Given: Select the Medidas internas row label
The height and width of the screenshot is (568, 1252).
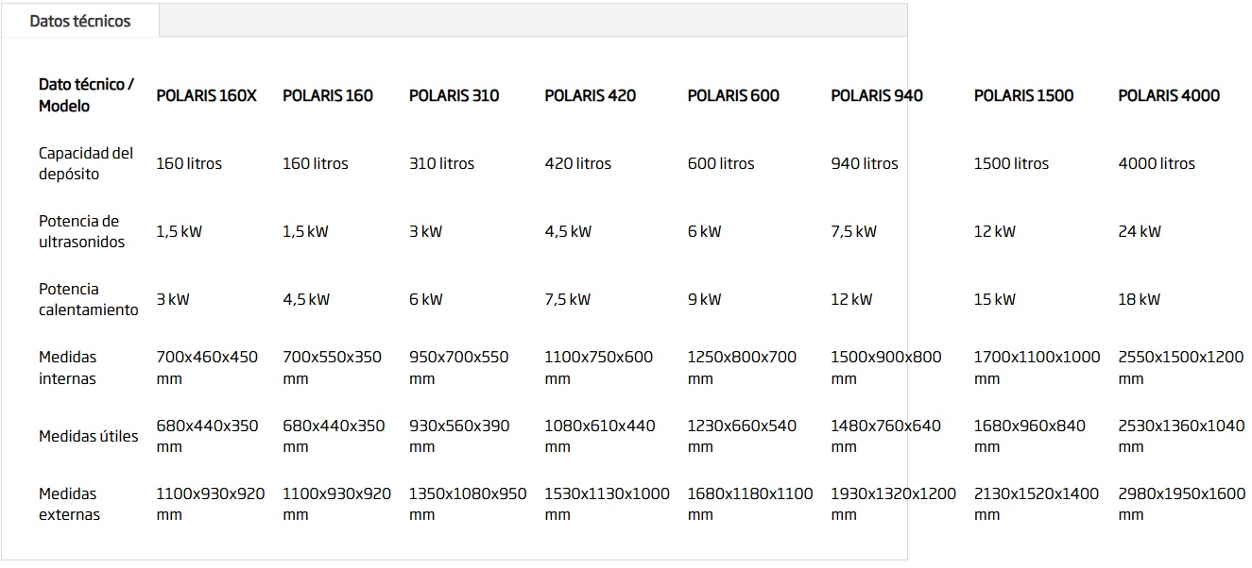Looking at the screenshot, I should click(68, 368).
